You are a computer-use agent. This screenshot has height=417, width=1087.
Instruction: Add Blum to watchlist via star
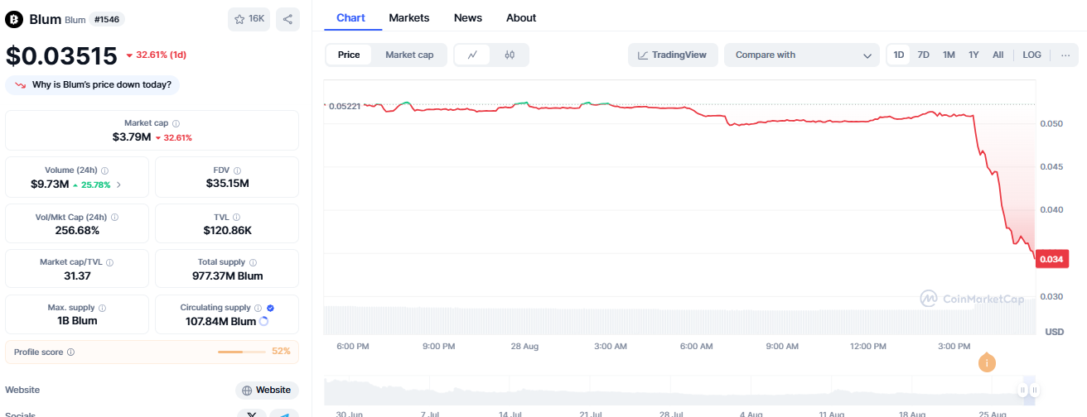point(249,19)
